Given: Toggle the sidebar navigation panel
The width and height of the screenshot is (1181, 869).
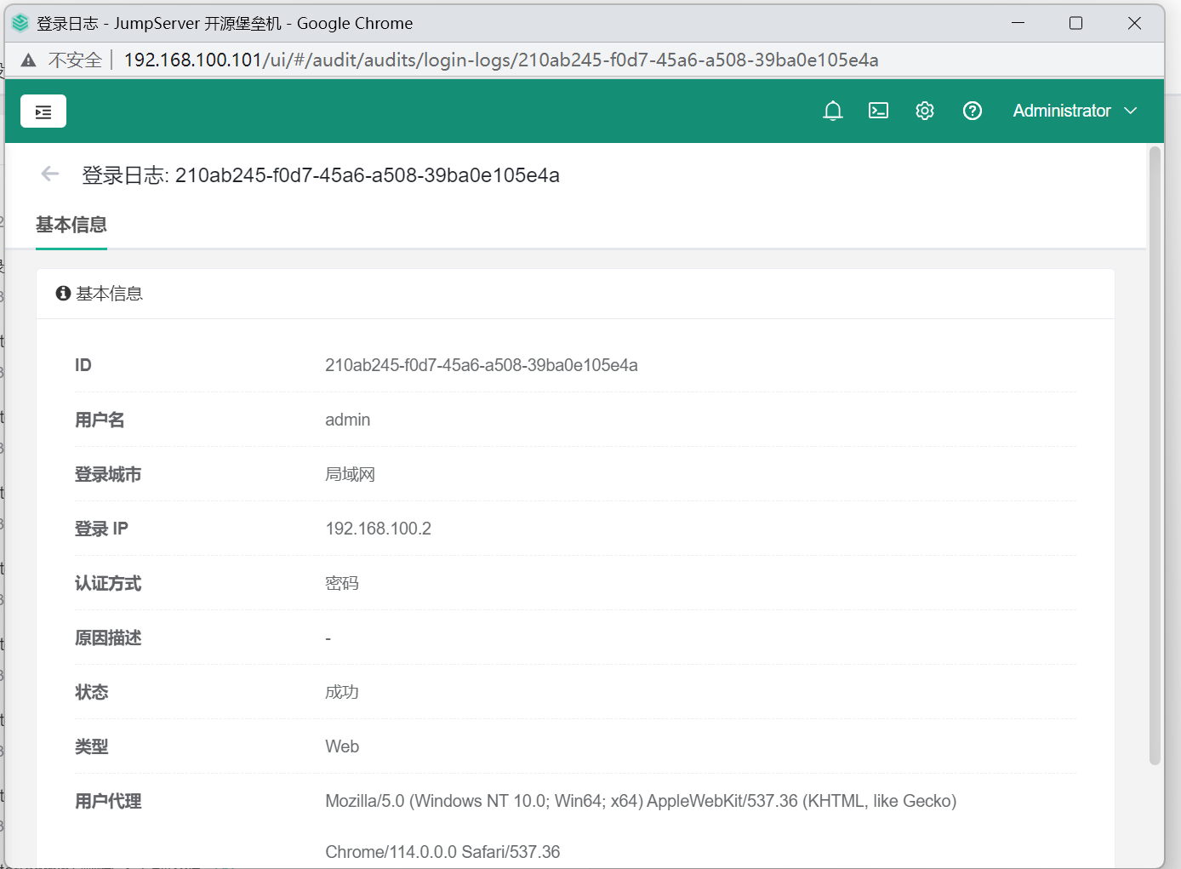Looking at the screenshot, I should coord(43,111).
